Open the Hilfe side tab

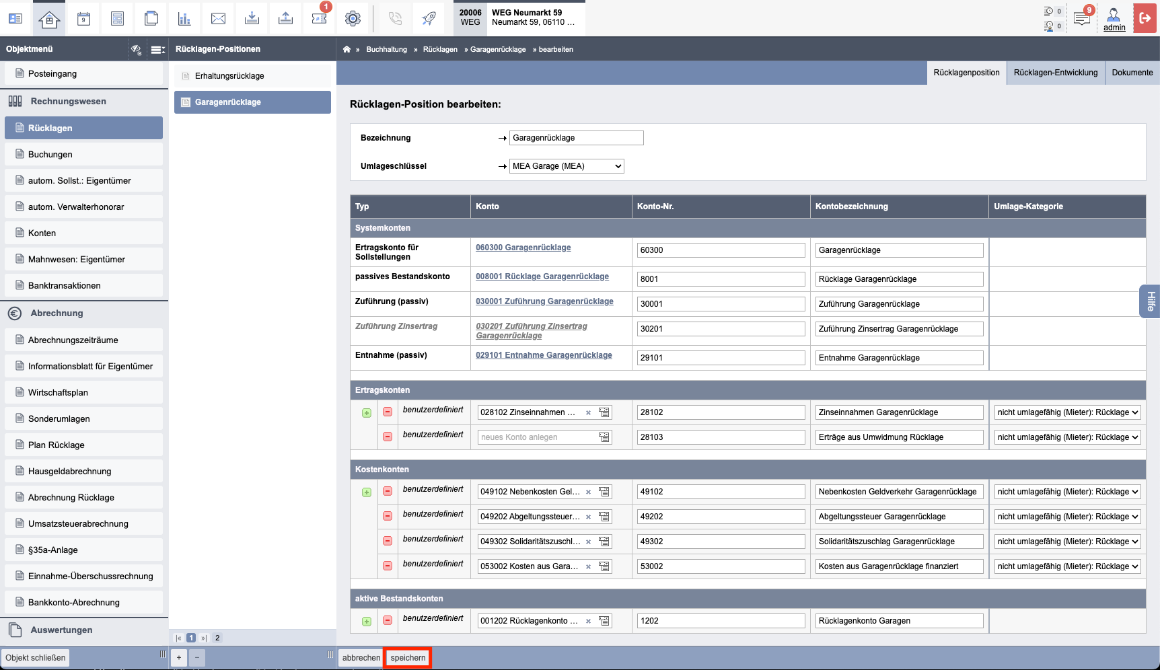pos(1150,301)
